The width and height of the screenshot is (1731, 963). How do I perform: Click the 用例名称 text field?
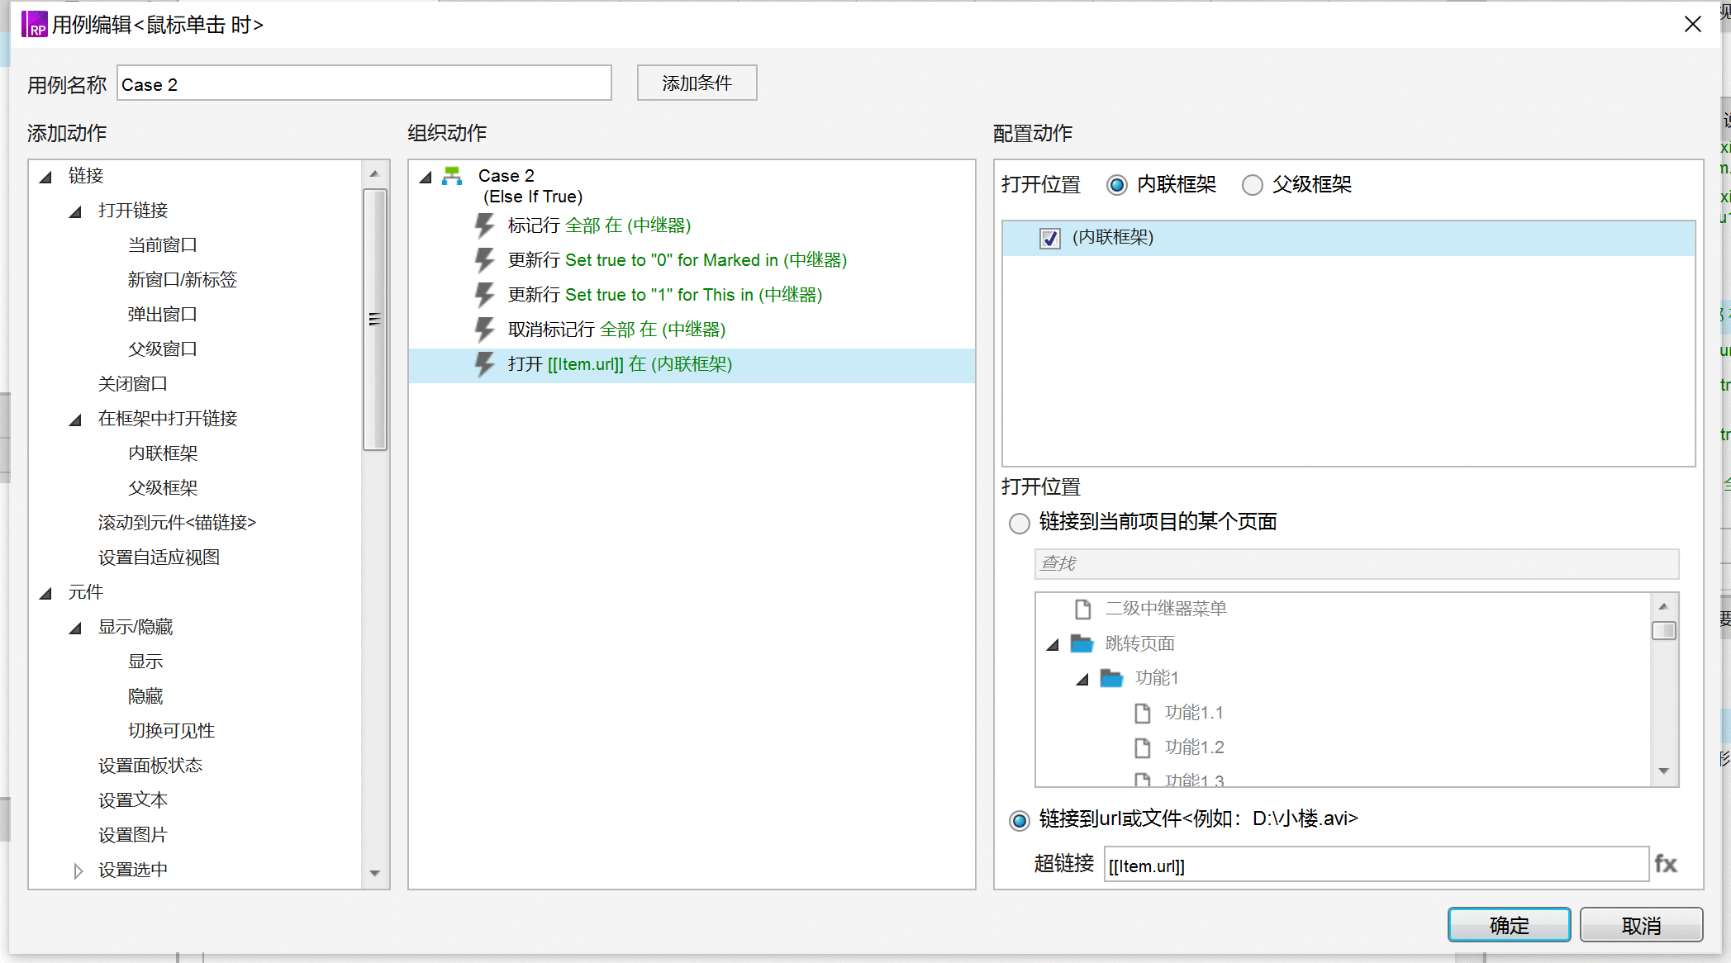pos(364,83)
